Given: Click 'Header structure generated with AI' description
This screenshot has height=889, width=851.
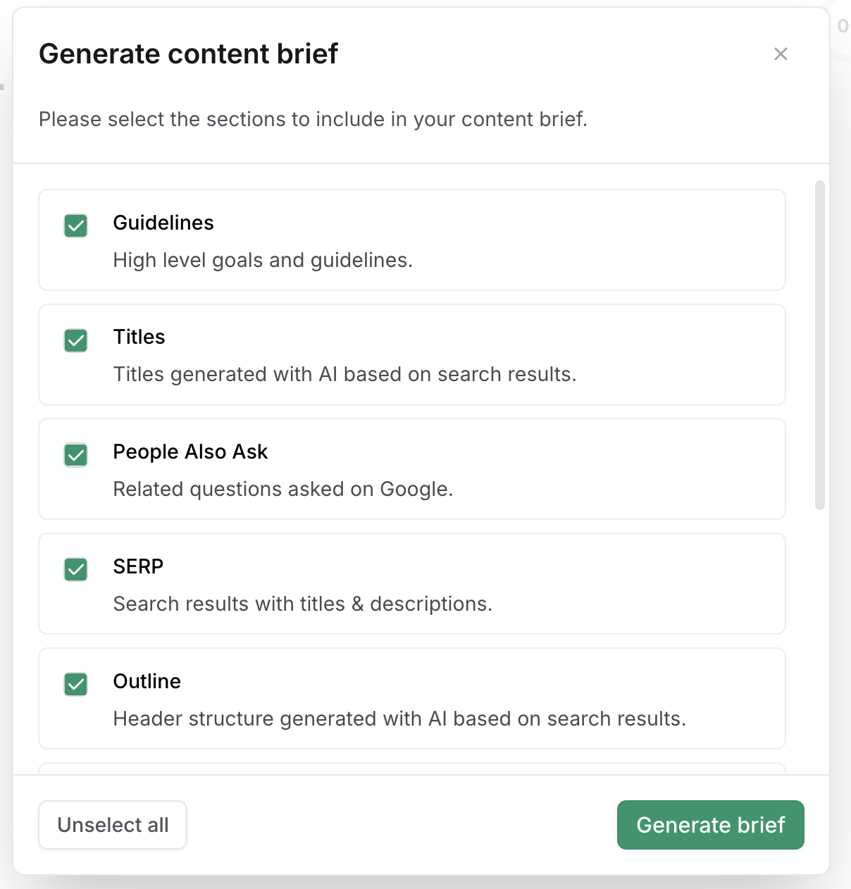Looking at the screenshot, I should 399,719.
